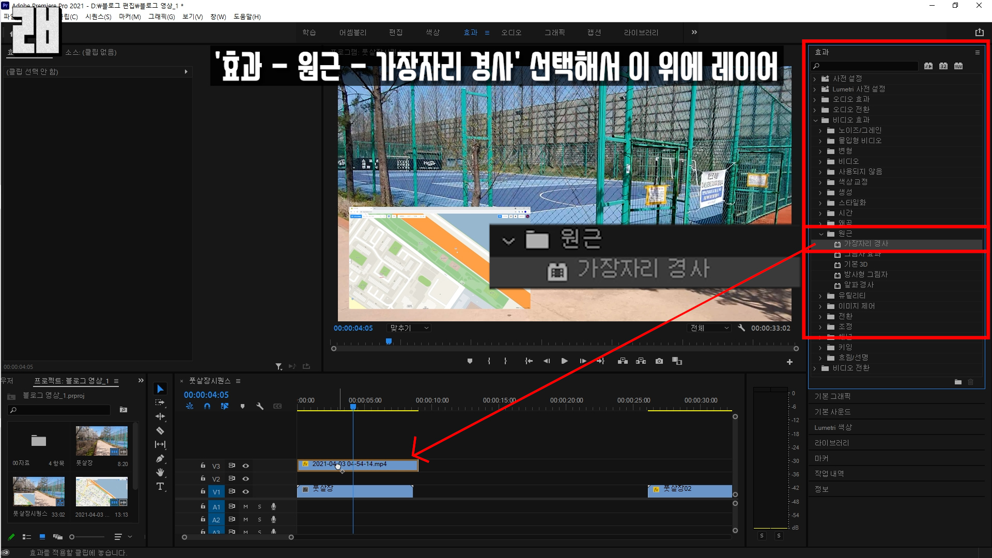Image resolution: width=992 pixels, height=558 pixels.
Task: Select the Type tool
Action: (160, 487)
